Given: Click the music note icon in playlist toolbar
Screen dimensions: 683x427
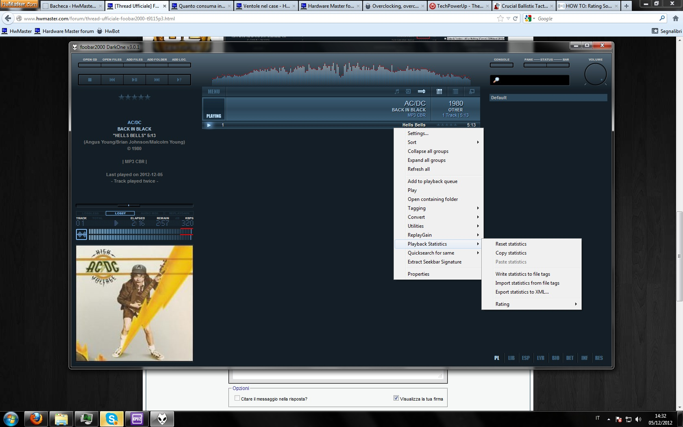Looking at the screenshot, I should 397,91.
